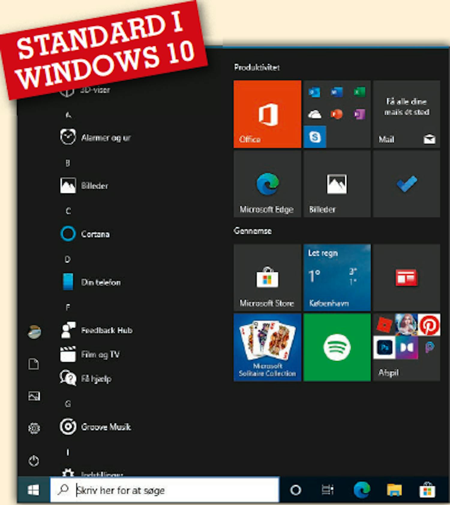Open Documents from the left rail
Viewport: 450px width, 505px height.
pyautogui.click(x=34, y=364)
